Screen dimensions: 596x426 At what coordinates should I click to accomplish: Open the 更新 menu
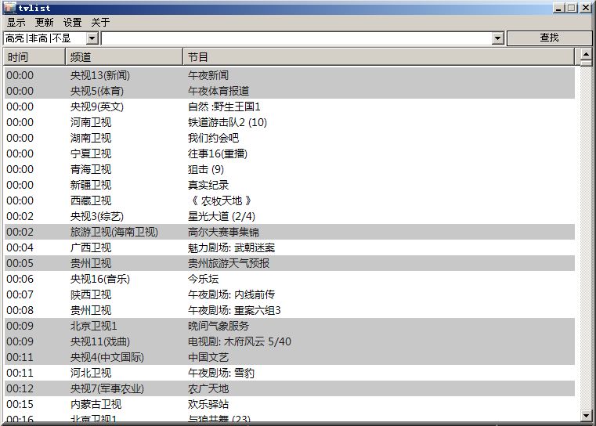click(45, 23)
